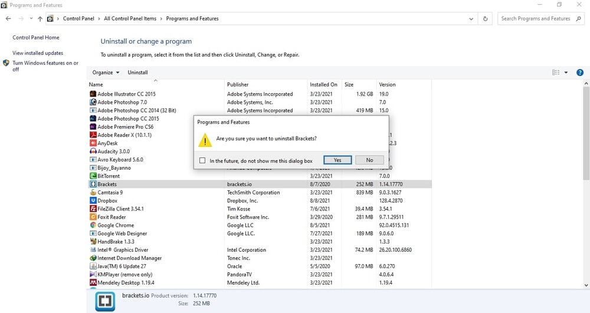Image resolution: width=590 pixels, height=313 pixels.
Task: Expand the All Control Panel Items chevron
Action: tap(161, 19)
